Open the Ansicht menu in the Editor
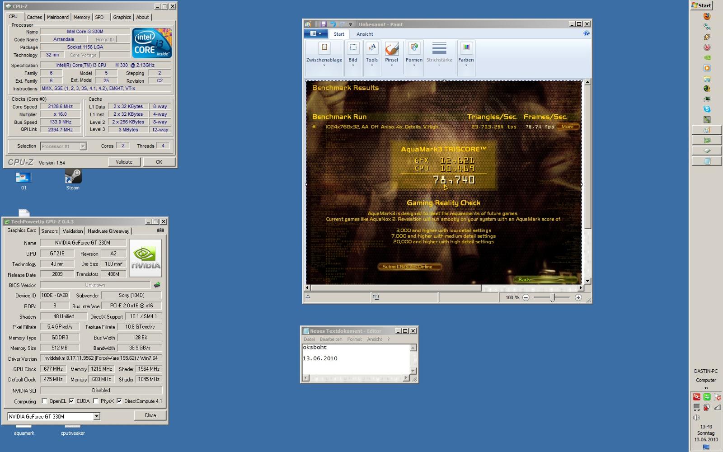Screen dimensions: 723x452 [x=375, y=339]
